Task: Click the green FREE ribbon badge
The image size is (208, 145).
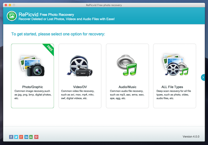Action: (x=49, y=49)
